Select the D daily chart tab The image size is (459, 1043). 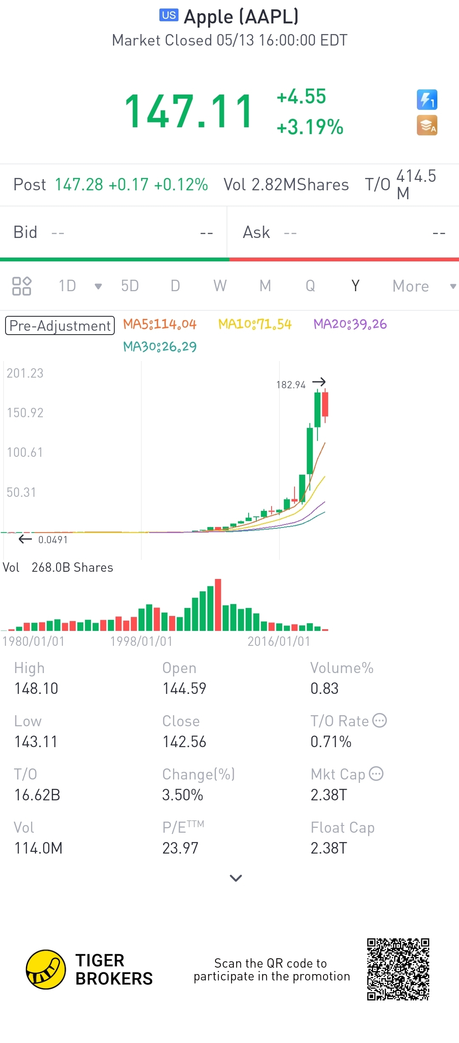175,286
